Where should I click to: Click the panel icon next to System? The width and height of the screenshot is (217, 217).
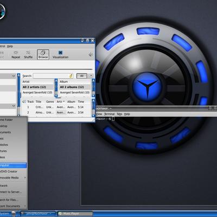point(14,214)
